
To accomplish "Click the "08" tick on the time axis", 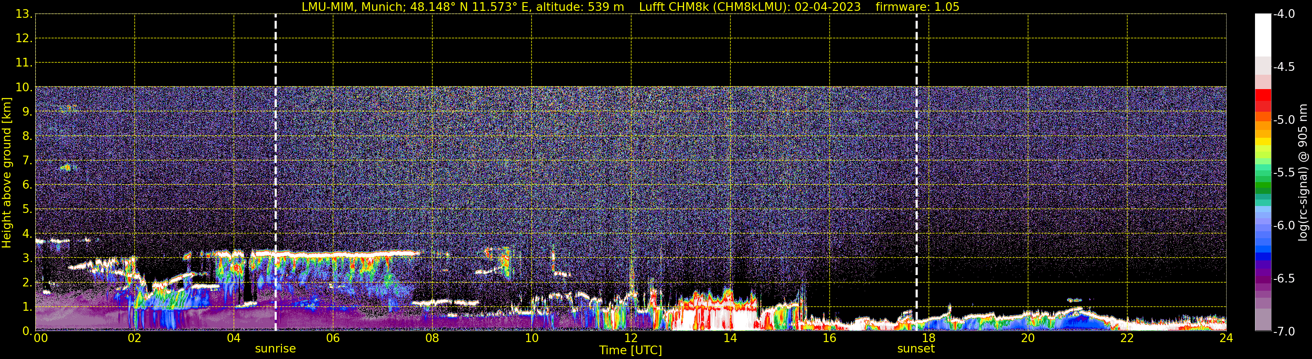I will point(433,339).
